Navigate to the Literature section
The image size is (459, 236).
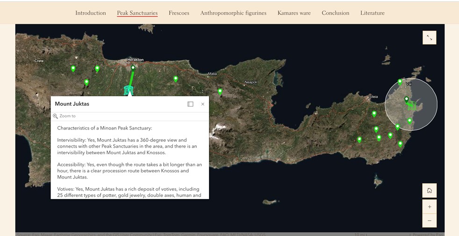pos(372,13)
